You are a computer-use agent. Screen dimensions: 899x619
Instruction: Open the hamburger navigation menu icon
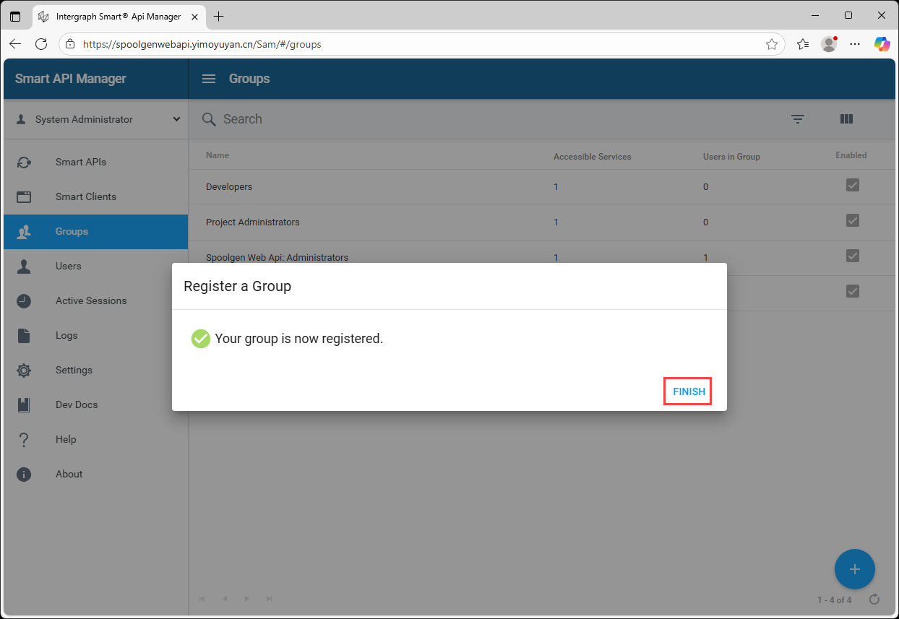click(209, 79)
